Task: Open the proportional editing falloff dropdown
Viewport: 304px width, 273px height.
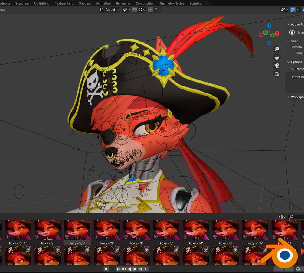Action: [x=157, y=10]
